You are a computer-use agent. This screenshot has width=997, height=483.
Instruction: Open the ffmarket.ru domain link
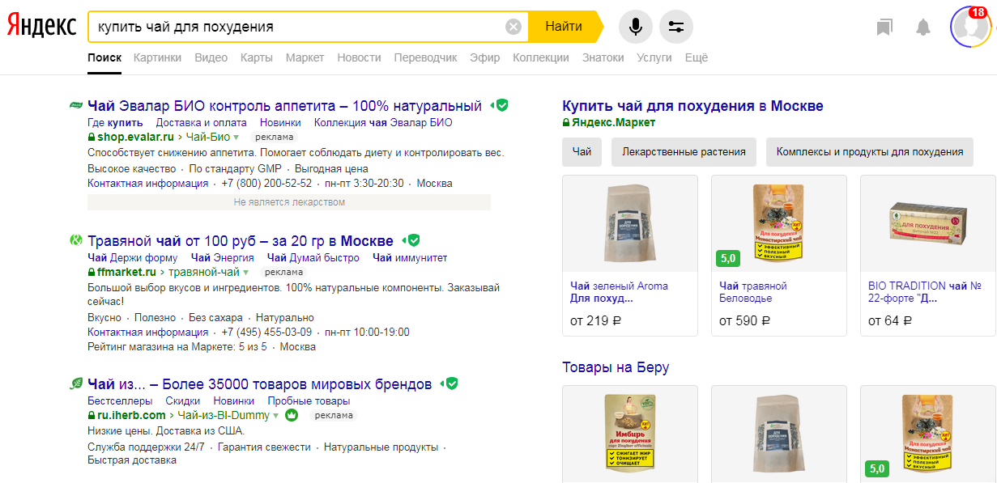(x=126, y=272)
